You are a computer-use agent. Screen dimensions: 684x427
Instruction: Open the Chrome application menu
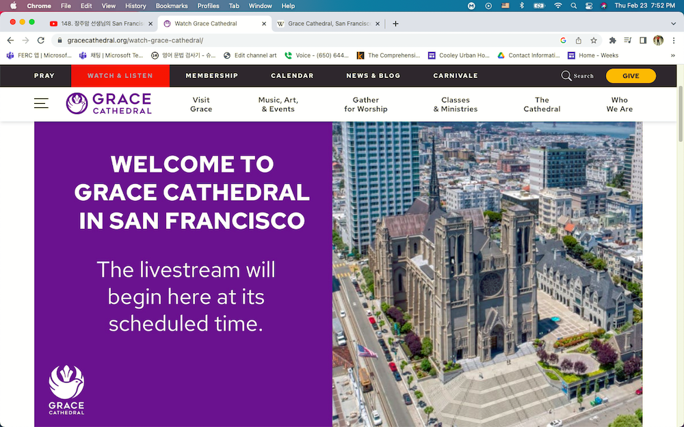[x=39, y=5]
